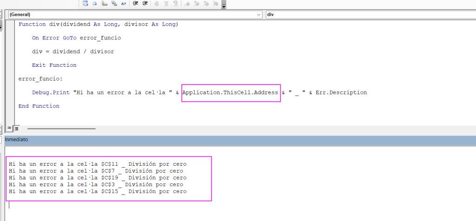This screenshot has height=221, width=476.
Task: Click the Immediate output line with $C$19
Action: pyautogui.click(x=98, y=178)
